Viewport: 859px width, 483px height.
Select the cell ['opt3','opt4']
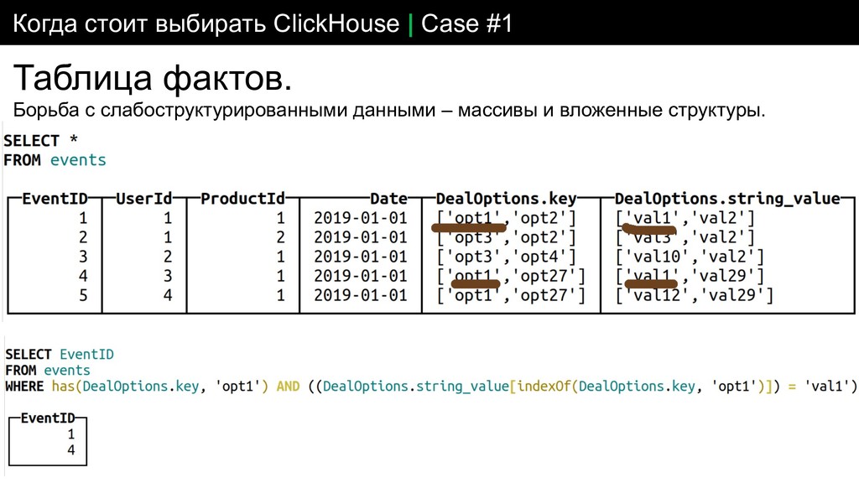[507, 257]
